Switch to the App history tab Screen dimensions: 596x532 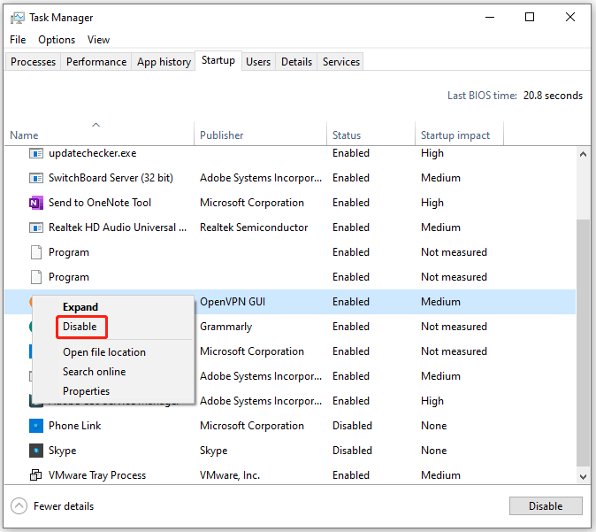[x=164, y=62]
